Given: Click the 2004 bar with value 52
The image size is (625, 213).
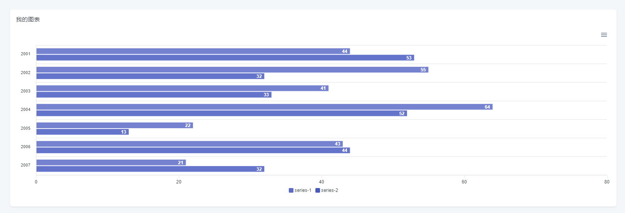Looking at the screenshot, I should pos(221,113).
